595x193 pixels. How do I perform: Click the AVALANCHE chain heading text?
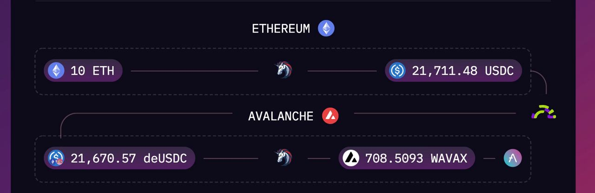pyautogui.click(x=281, y=116)
